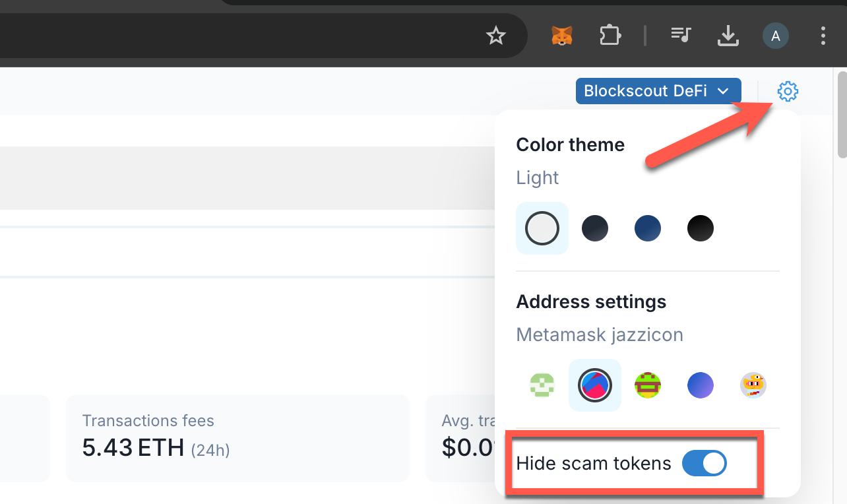Image resolution: width=847 pixels, height=504 pixels.
Task: Open the MetaMask fox extension
Action: coord(561,35)
